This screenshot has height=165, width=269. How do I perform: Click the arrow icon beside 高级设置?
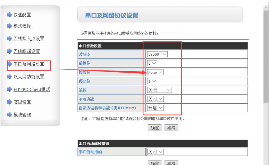9,102
